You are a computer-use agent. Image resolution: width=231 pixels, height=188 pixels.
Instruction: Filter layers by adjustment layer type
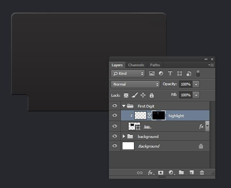click(161, 73)
